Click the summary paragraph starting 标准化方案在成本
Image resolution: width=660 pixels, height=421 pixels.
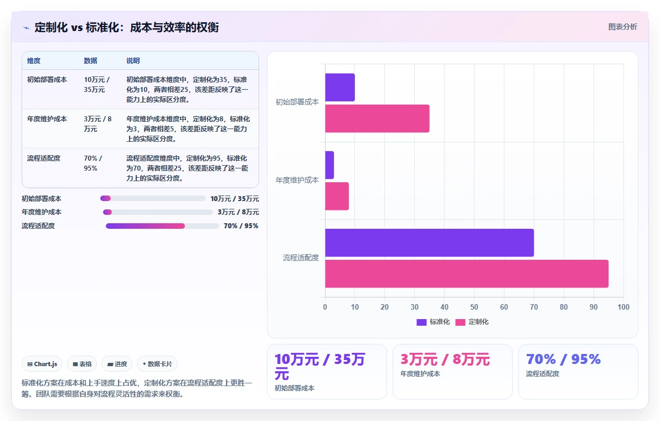click(137, 388)
